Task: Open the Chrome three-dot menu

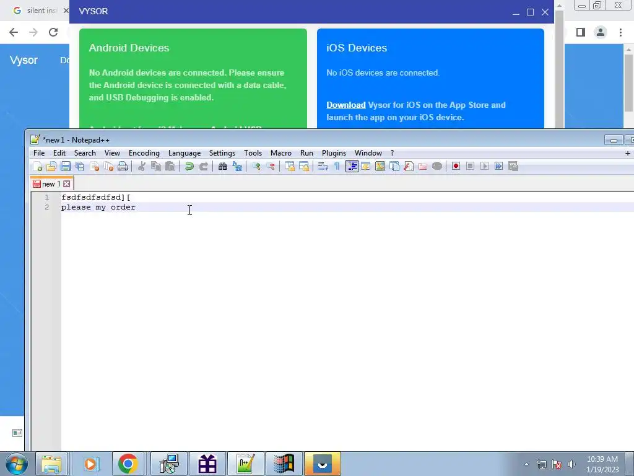Action: click(620, 32)
